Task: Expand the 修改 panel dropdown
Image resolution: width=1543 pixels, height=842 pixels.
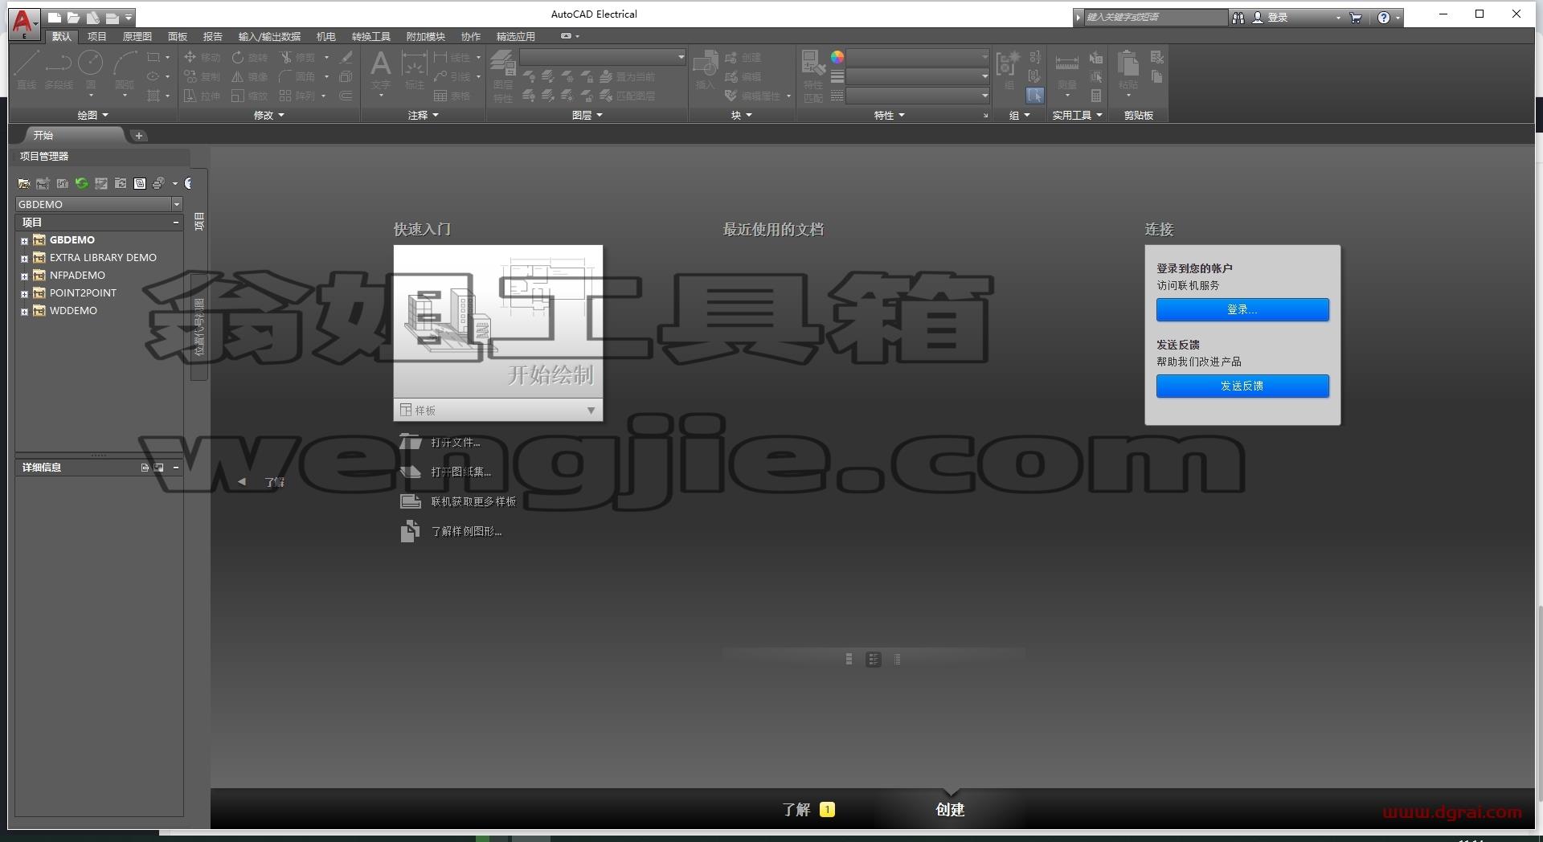Action: click(x=268, y=115)
